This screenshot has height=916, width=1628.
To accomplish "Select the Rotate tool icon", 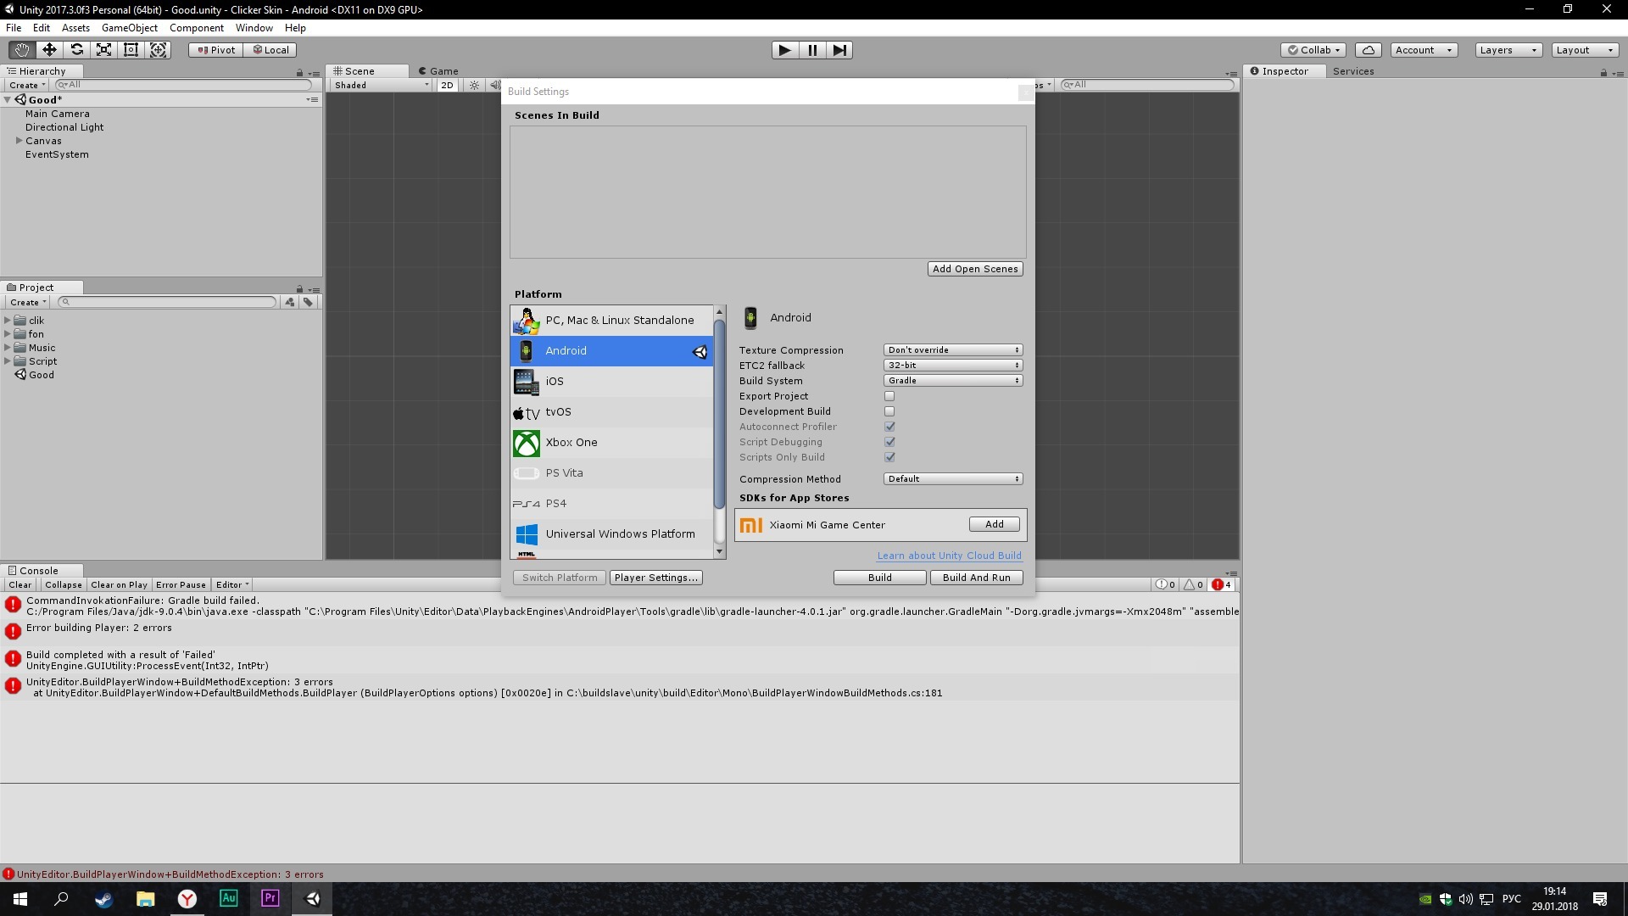I will click(x=76, y=50).
